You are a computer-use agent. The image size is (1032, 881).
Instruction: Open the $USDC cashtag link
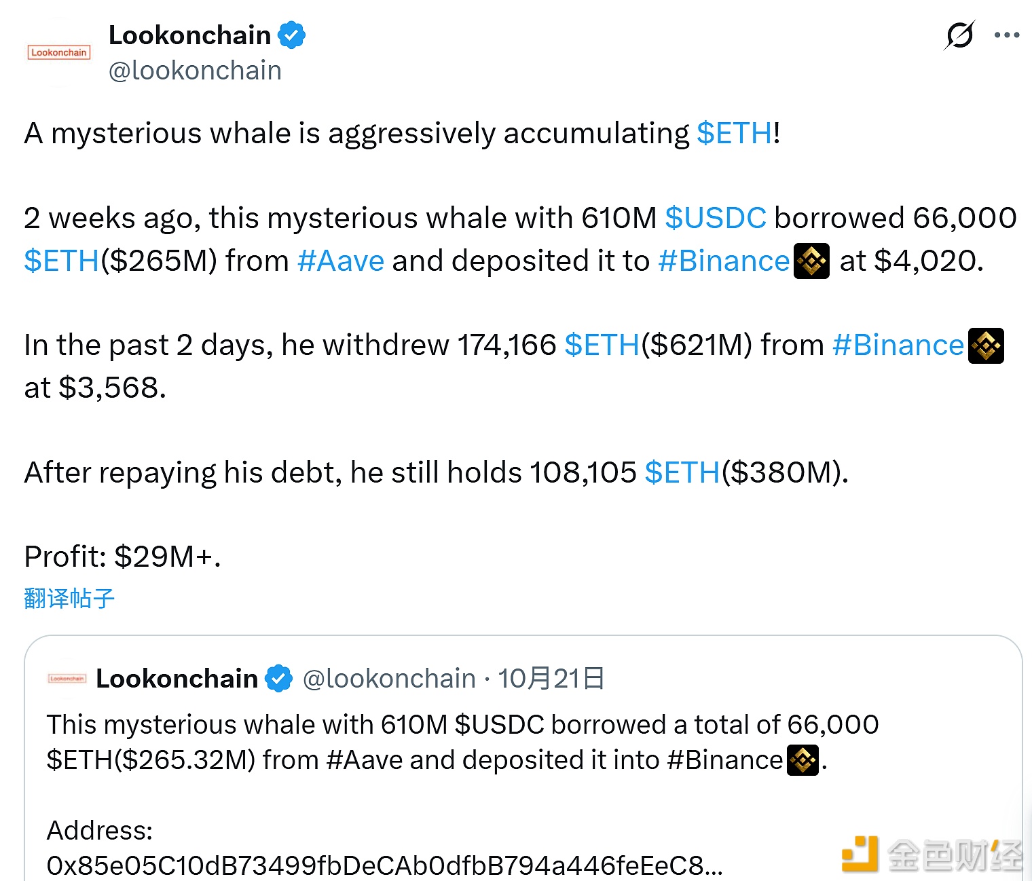click(717, 218)
